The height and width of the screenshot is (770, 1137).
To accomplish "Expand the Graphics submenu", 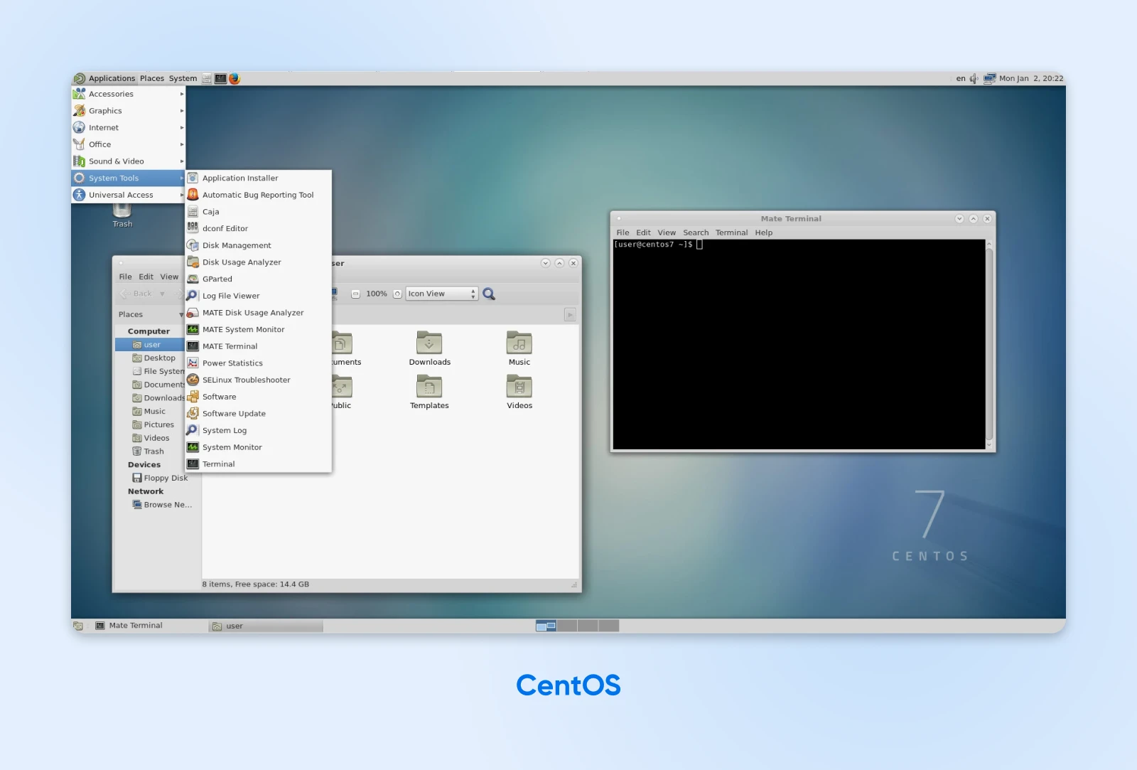I will [128, 111].
